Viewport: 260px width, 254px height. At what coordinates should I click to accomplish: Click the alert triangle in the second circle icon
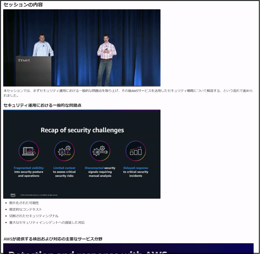click(x=68, y=153)
